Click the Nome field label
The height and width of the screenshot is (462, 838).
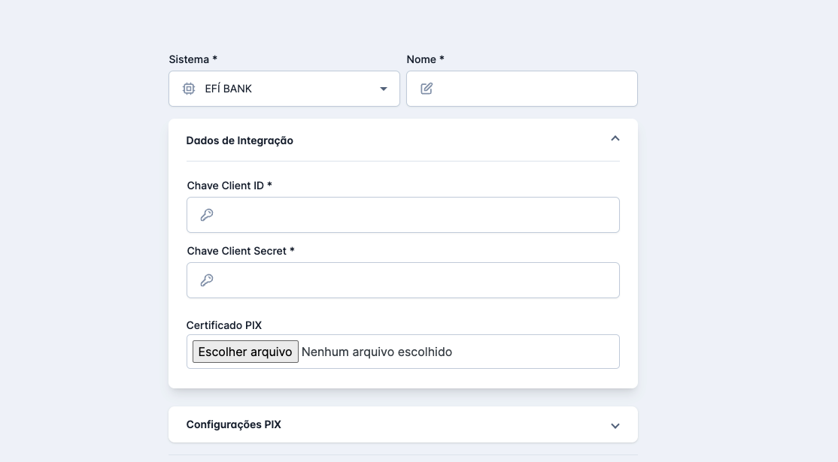click(x=425, y=59)
